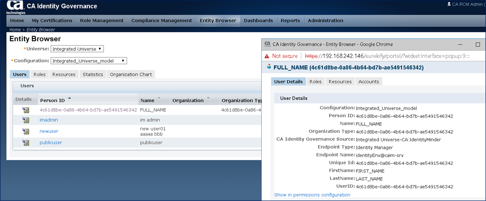Screen dimensions: 486x201
Task: Click the FirstName value FIRST_NAME
Action: tap(370, 171)
